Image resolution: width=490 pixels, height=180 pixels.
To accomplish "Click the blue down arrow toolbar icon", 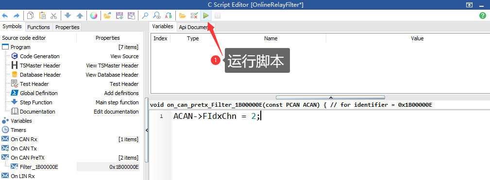I will (x=68, y=16).
